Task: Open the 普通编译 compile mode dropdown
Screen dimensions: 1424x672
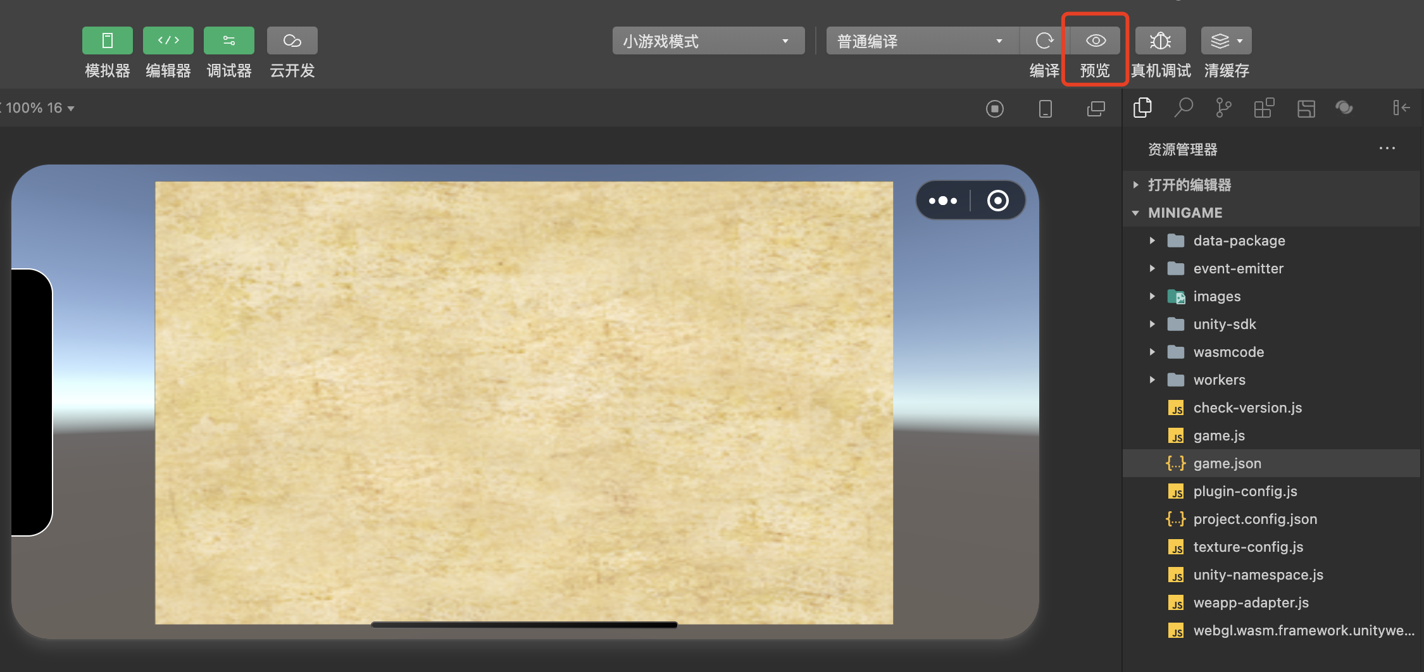Action: (922, 41)
